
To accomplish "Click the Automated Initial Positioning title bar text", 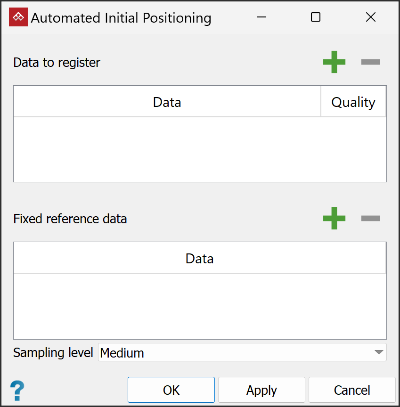I will tap(121, 18).
